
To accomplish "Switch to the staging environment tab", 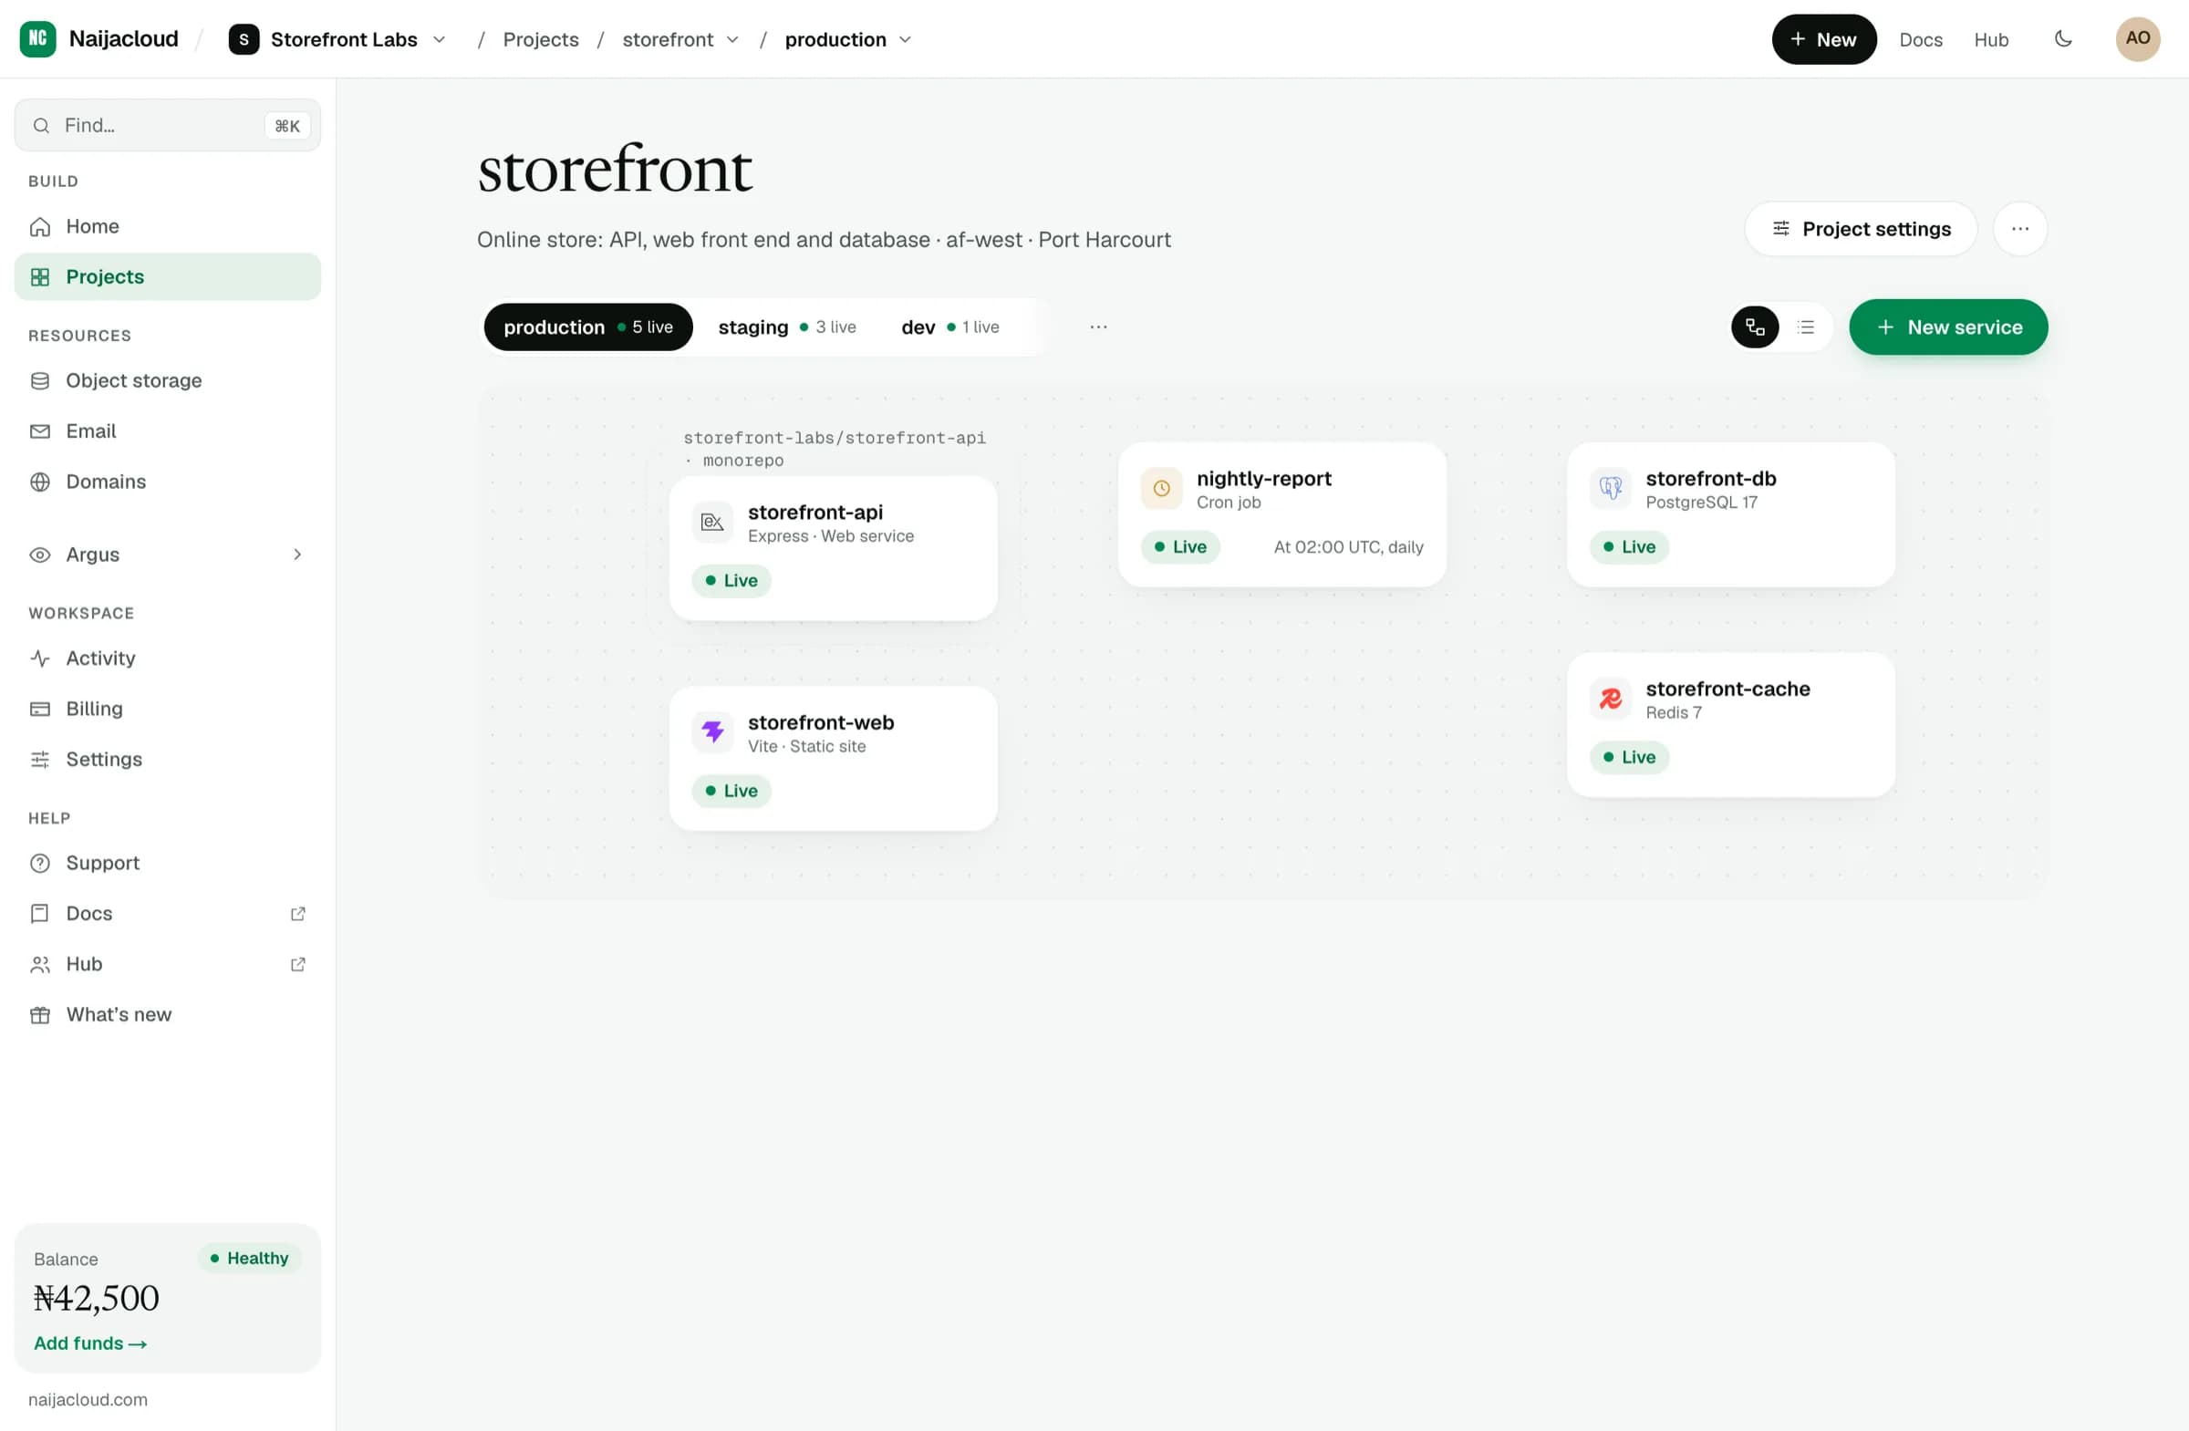I will [786, 327].
